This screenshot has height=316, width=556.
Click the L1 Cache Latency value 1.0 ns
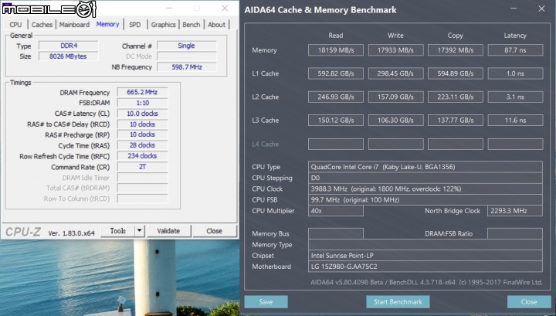coord(515,73)
